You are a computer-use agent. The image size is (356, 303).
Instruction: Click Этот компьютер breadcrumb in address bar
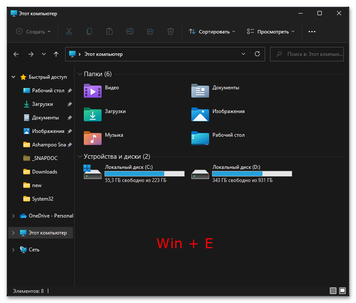click(x=104, y=54)
